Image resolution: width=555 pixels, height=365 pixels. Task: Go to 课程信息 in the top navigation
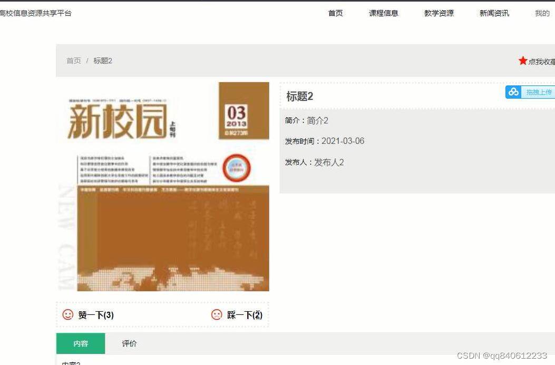(384, 13)
